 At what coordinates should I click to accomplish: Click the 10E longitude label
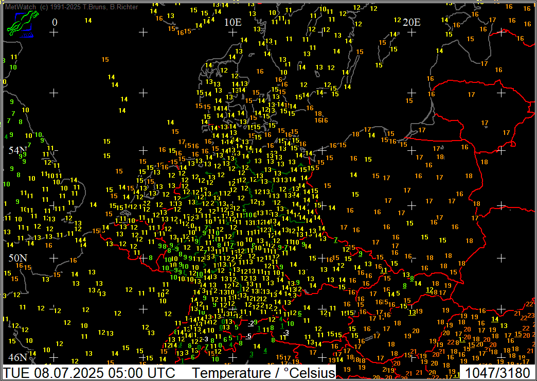[233, 23]
